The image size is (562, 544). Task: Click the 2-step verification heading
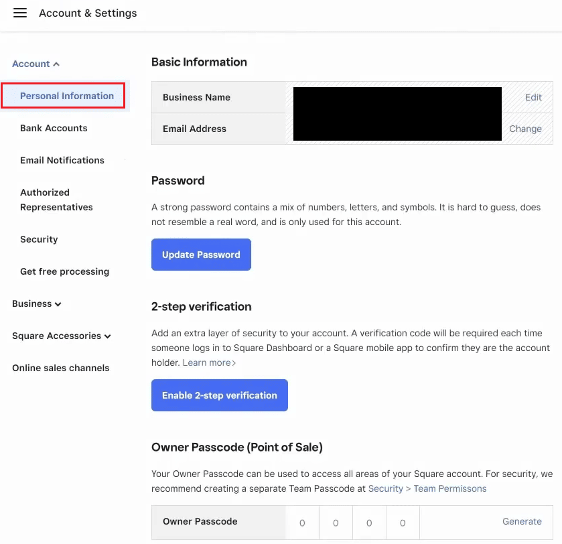(x=201, y=306)
